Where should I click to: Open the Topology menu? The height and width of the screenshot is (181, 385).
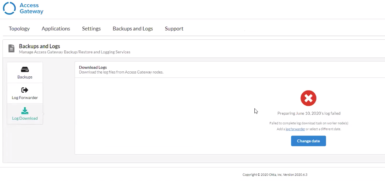pyautogui.click(x=19, y=29)
